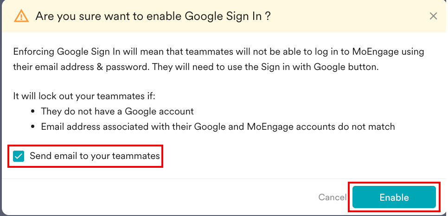Screen dimensions: 448x216
Task: Click the bullet dot before "Email address associated"
Action: (33, 127)
